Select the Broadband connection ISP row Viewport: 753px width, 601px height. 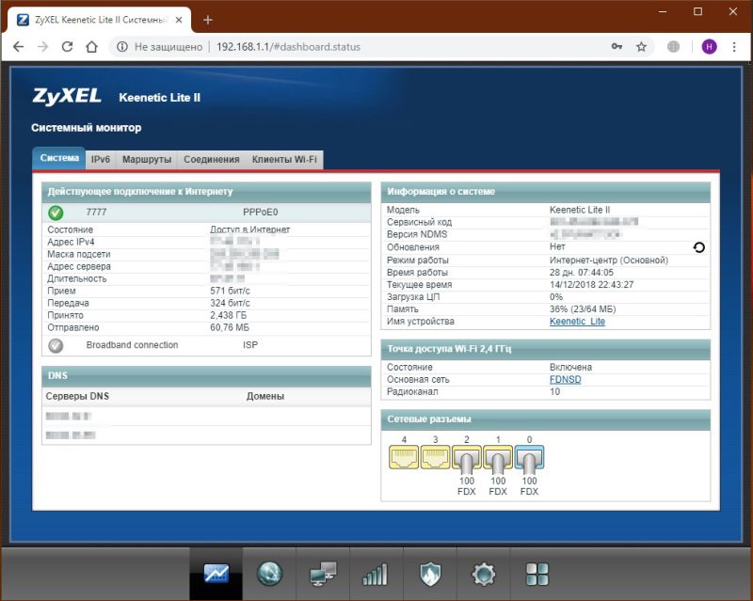coord(206,345)
